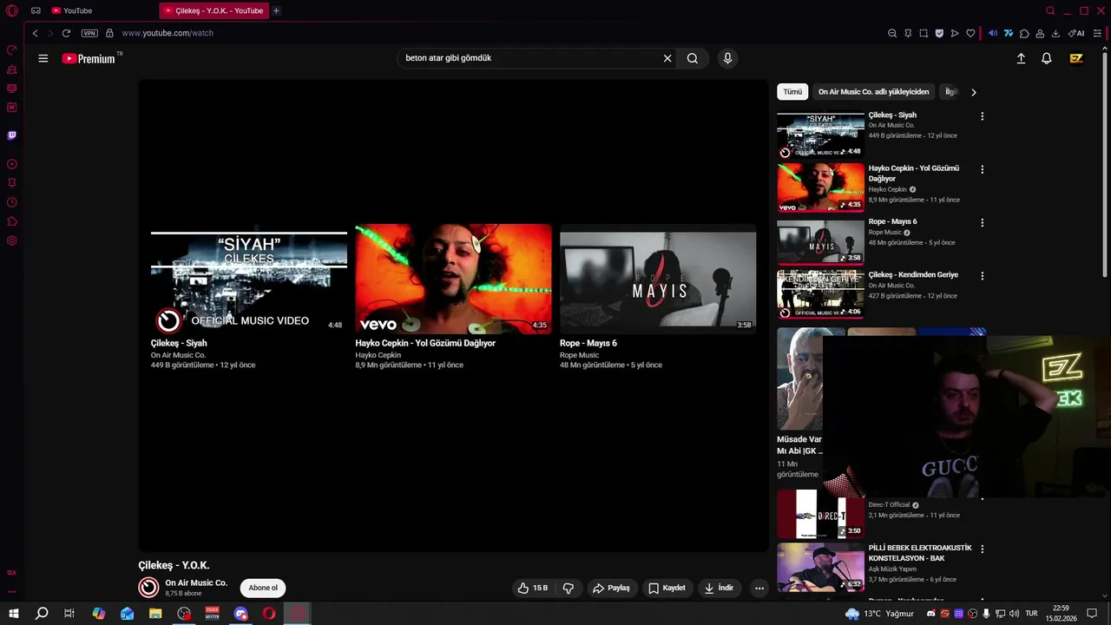The image size is (1111, 625).
Task: Toggle system volume tray icon
Action: (x=1013, y=614)
